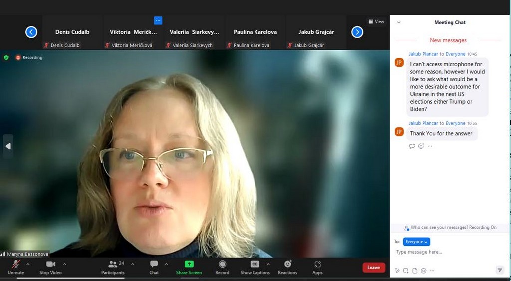
Task: Open the Reactions menu
Action: tap(287, 267)
